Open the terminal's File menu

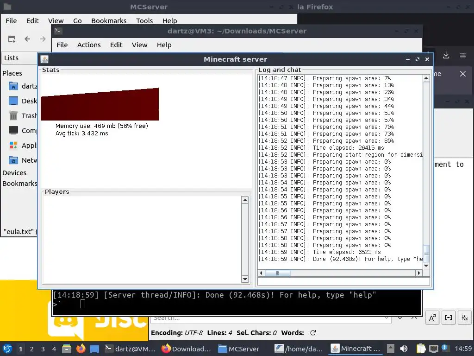pyautogui.click(x=62, y=45)
